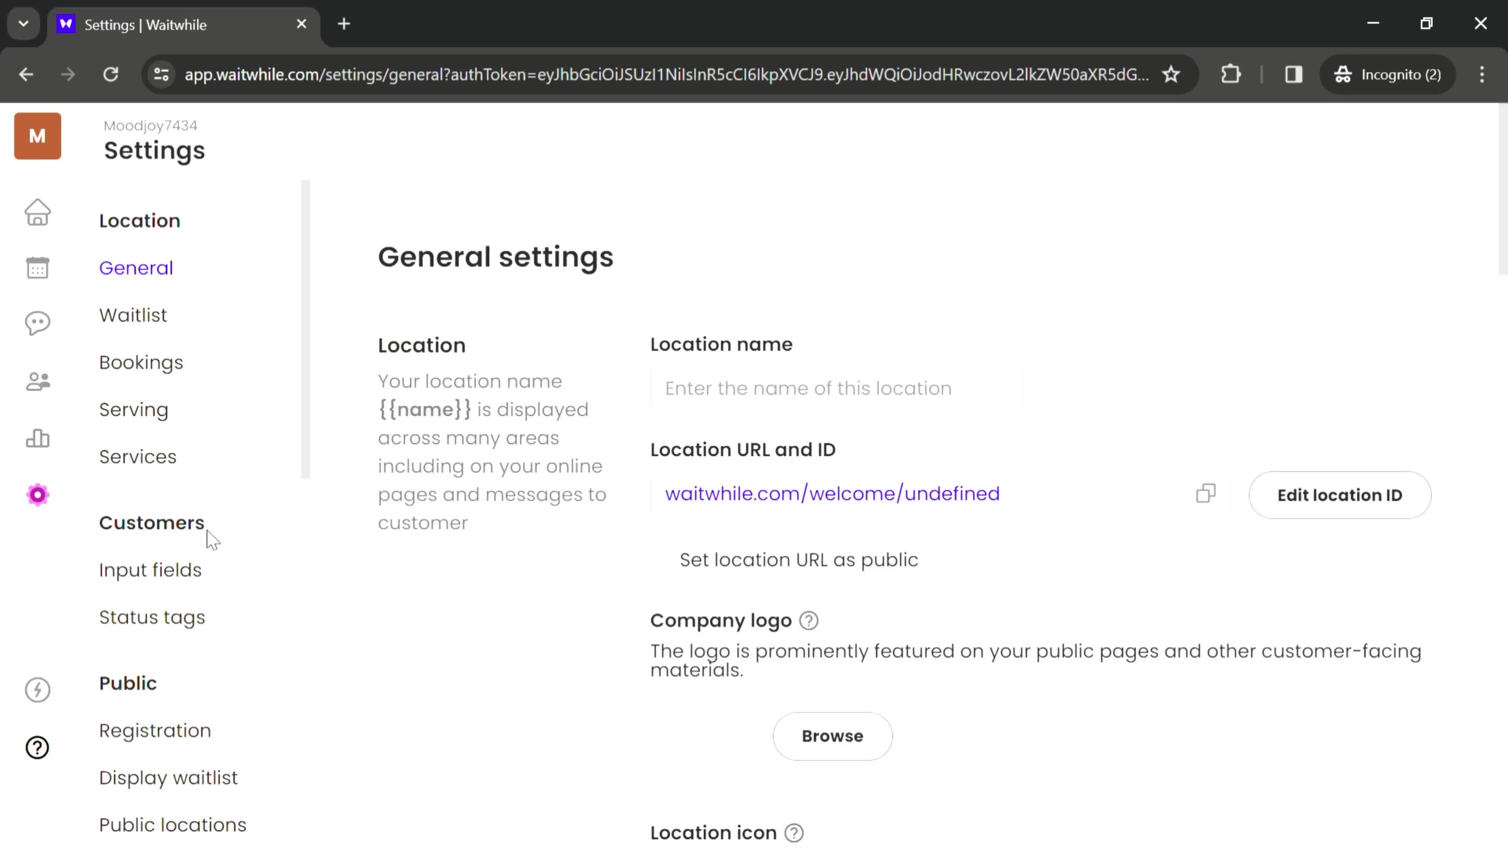Click the Company logo help icon
Screen dimensions: 1508x848
click(810, 620)
